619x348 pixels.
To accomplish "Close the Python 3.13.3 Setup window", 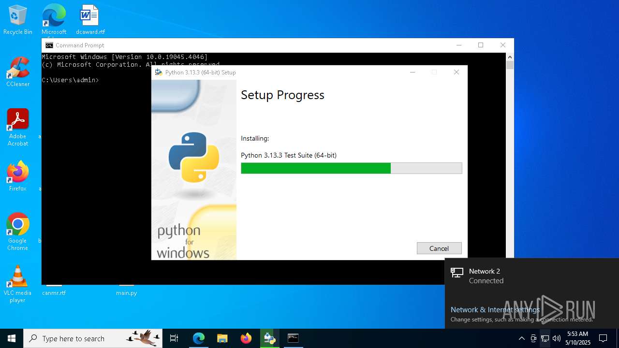I will pyautogui.click(x=456, y=72).
